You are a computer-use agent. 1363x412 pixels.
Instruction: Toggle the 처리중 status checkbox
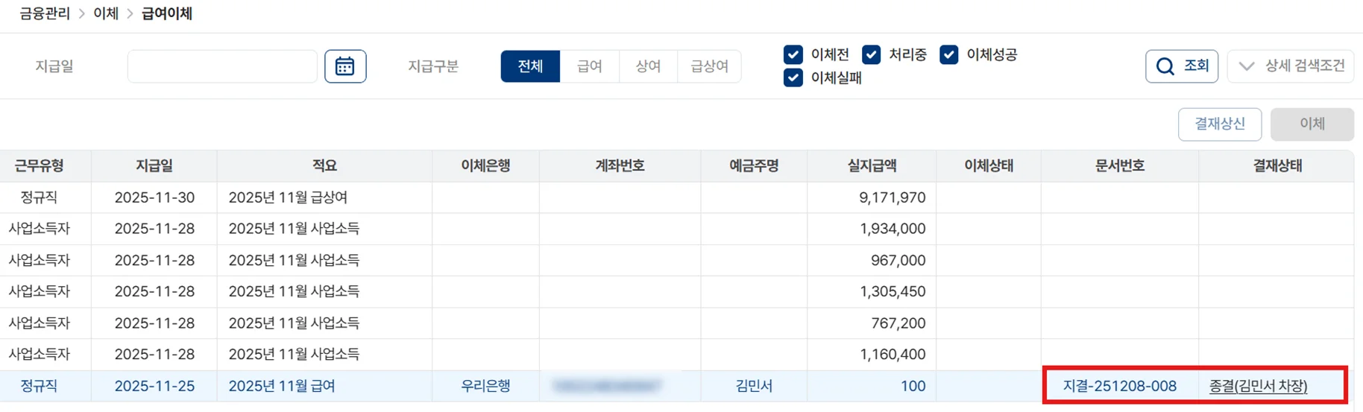(871, 54)
